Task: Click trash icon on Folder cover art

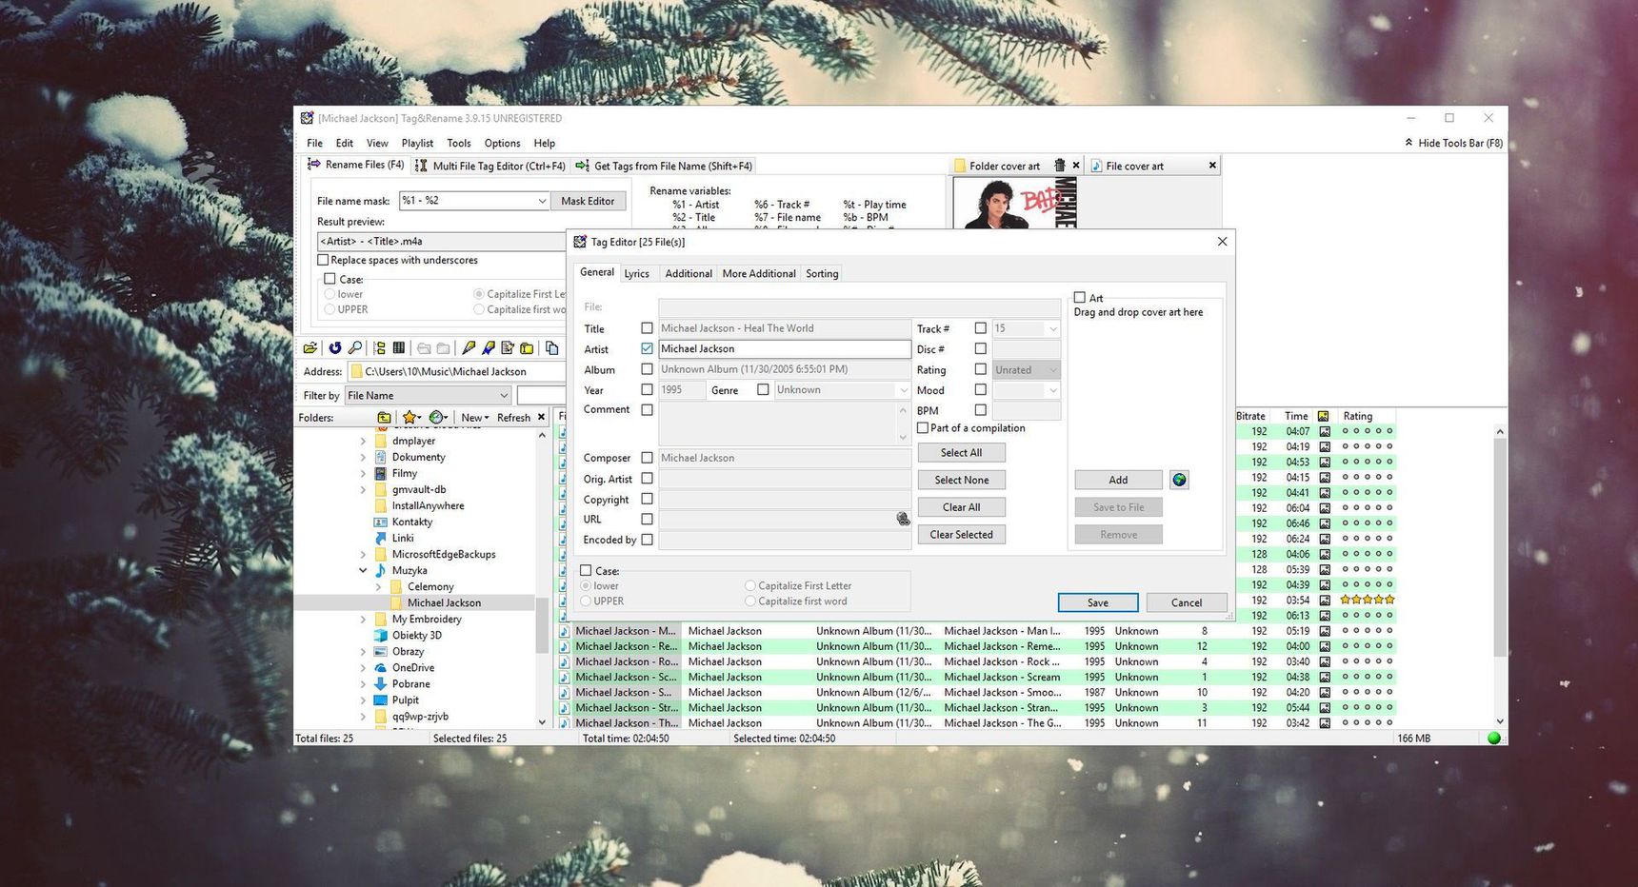Action: (1059, 166)
